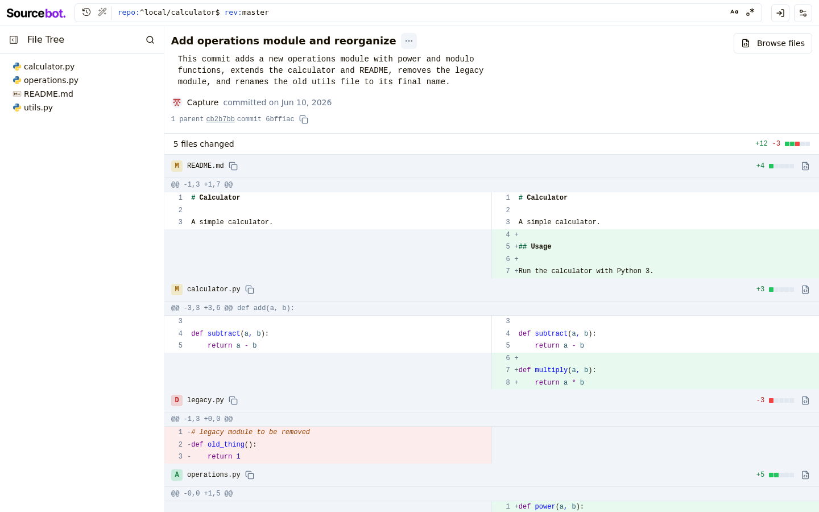Image resolution: width=819 pixels, height=512 pixels.
Task: Copy the README.md file path
Action: 233,166
